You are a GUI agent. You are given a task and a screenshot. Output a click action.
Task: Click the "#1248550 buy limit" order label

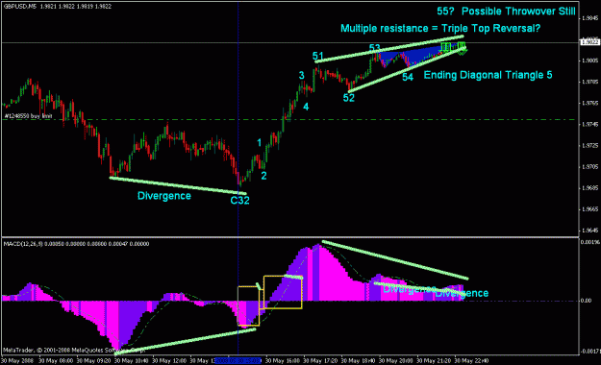[28, 115]
